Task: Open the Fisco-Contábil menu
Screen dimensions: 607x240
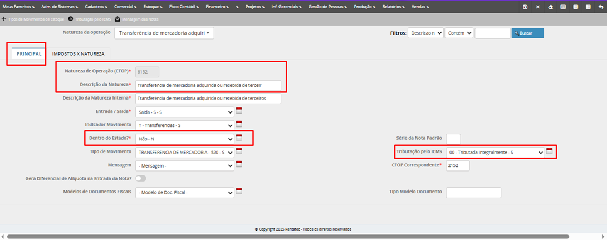Action: coord(182,6)
